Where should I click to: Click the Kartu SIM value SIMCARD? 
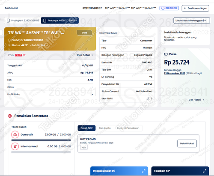pyautogui.click(x=147, y=63)
